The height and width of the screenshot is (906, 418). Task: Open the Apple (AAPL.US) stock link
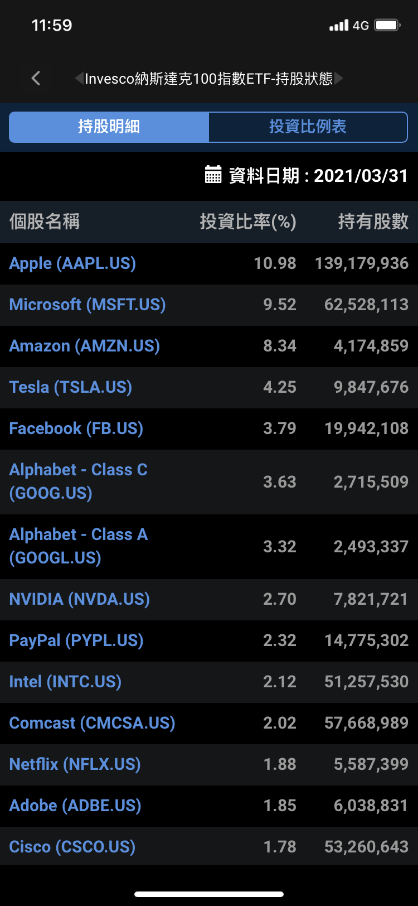[x=73, y=263]
